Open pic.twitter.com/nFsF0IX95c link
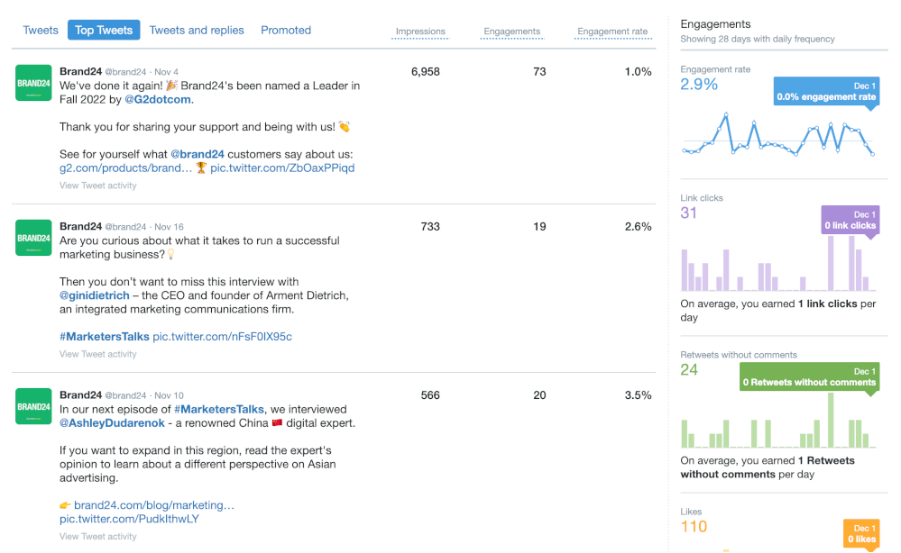Screen dimensions: 901x553 click(222, 337)
